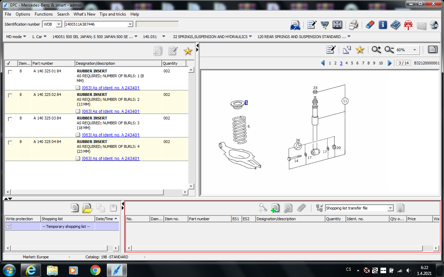Create new shopping list icon
The width and height of the screenshot is (444, 277).
(x=75, y=208)
